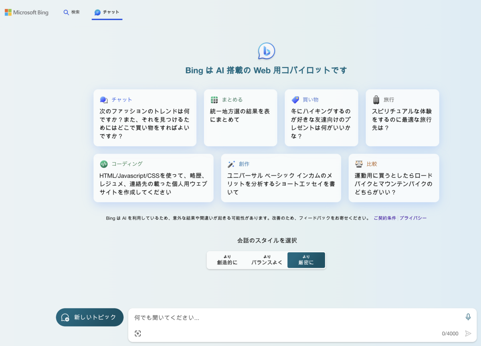The image size is (481, 346).
Task: Click the send arrow icon
Action: point(468,334)
